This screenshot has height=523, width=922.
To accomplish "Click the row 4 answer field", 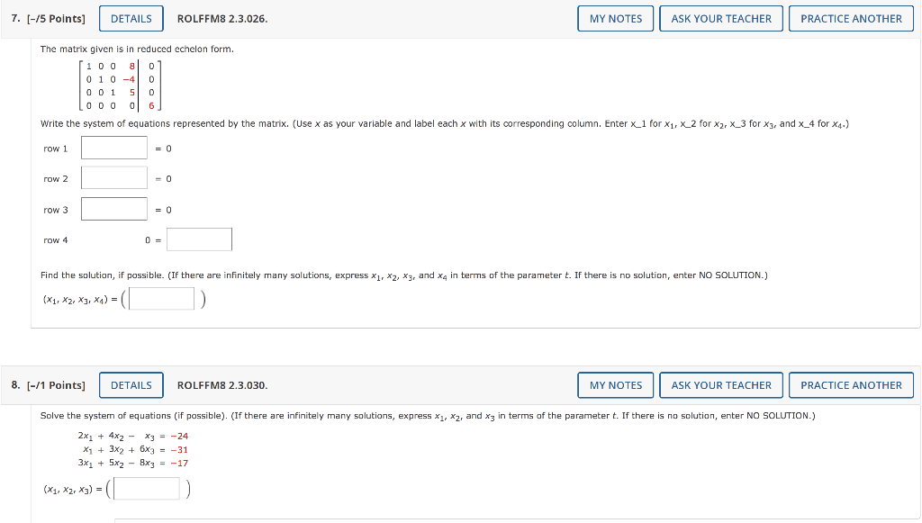I will tap(199, 239).
